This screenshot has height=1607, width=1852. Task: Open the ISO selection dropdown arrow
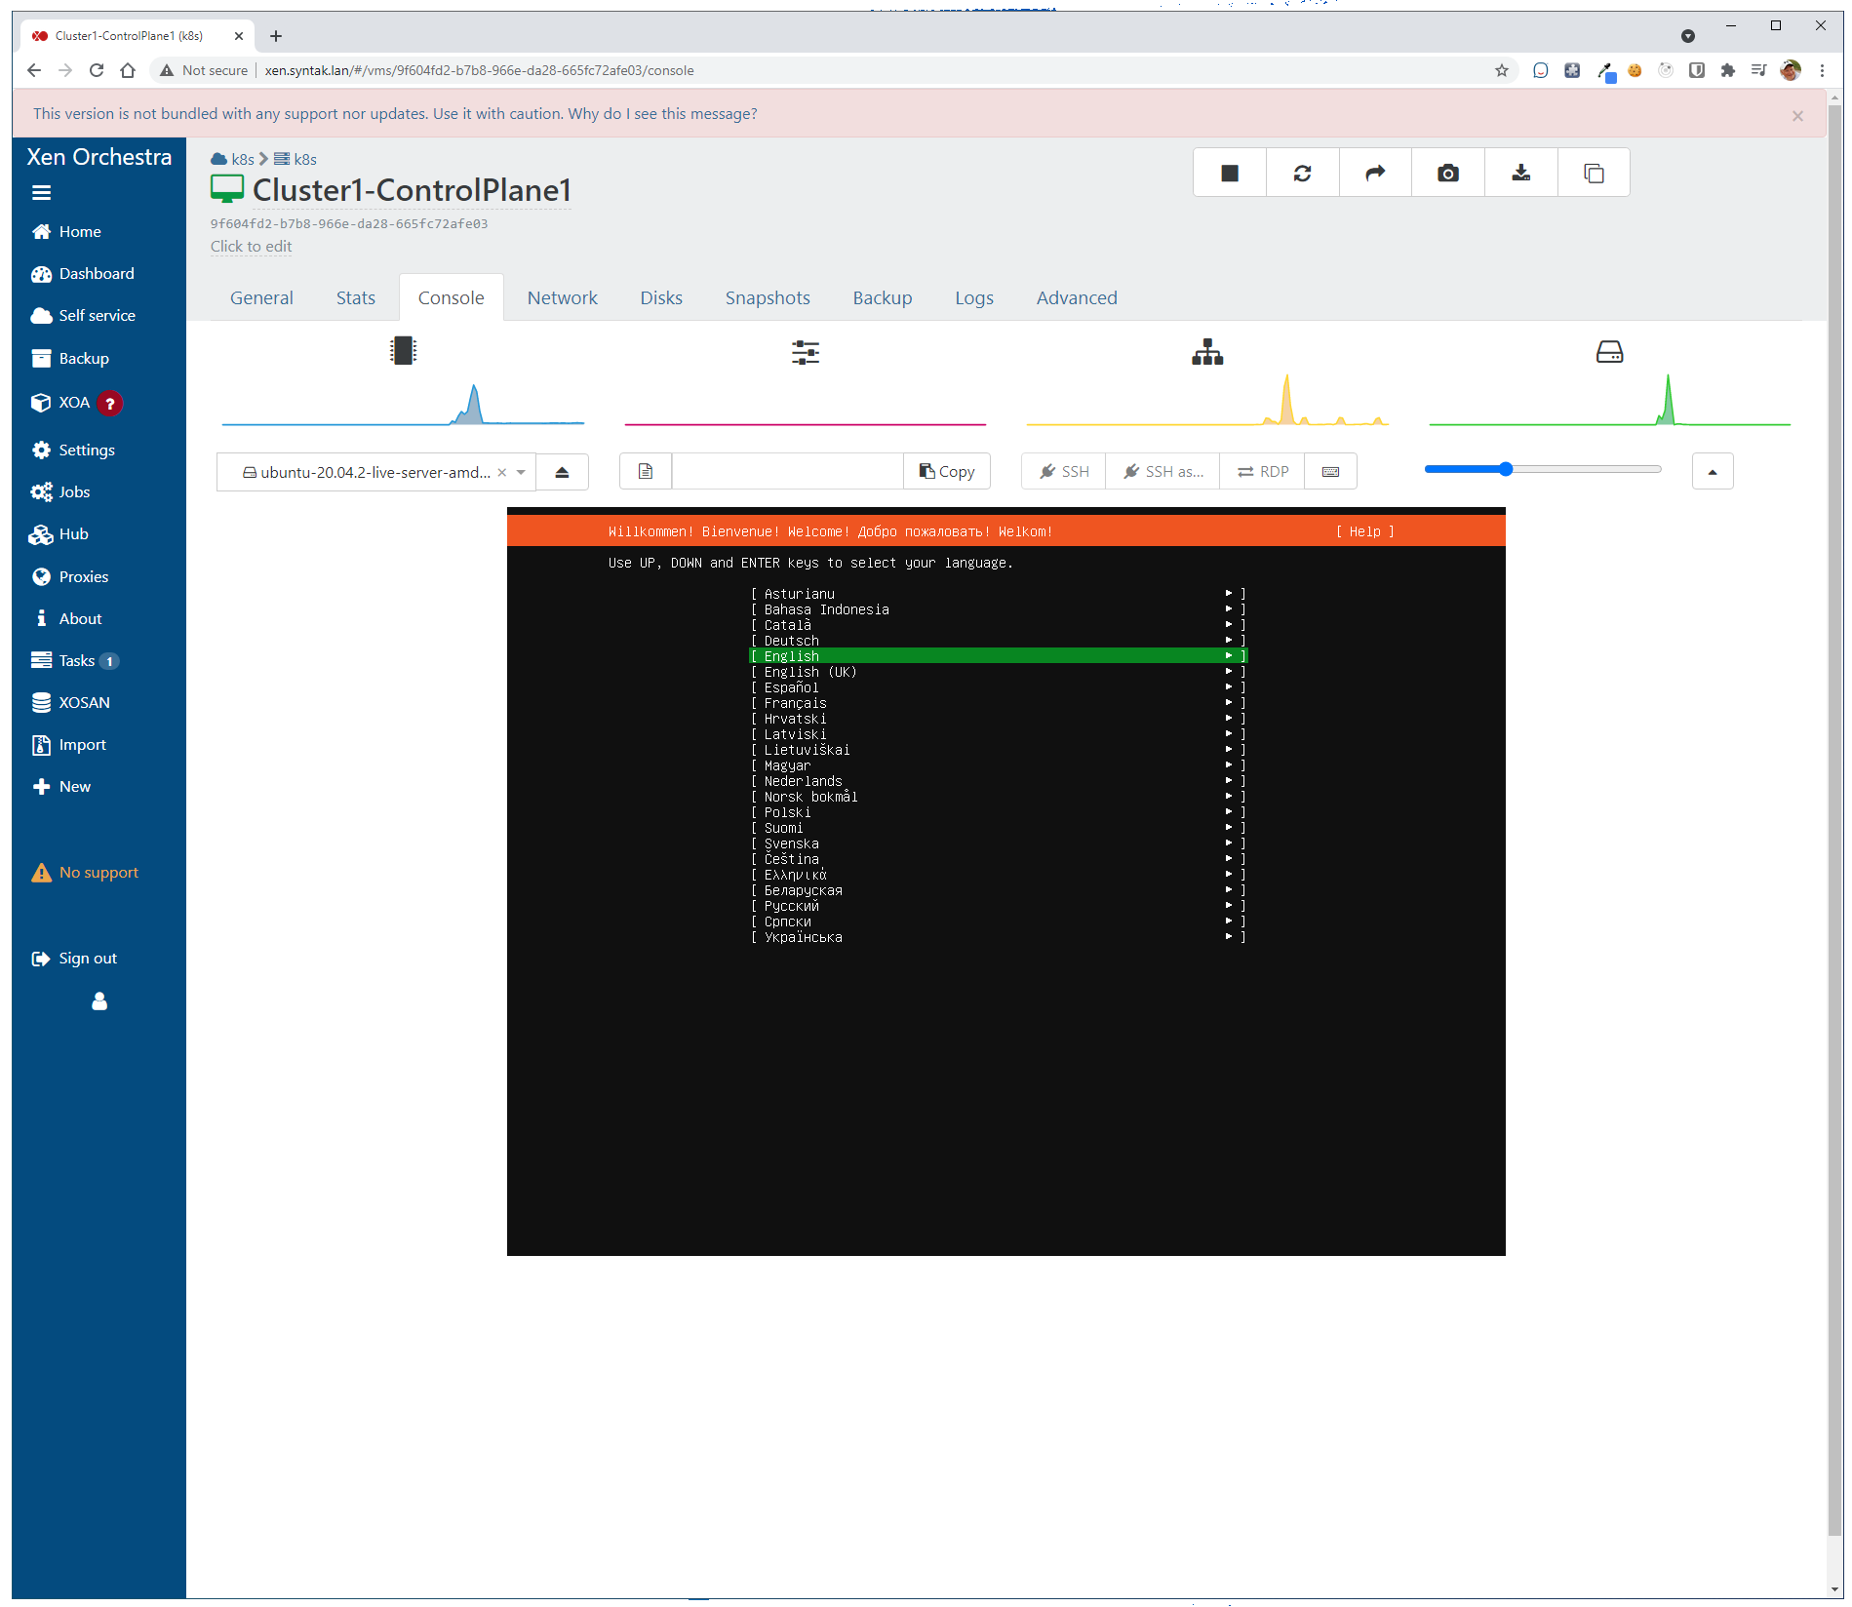[521, 472]
